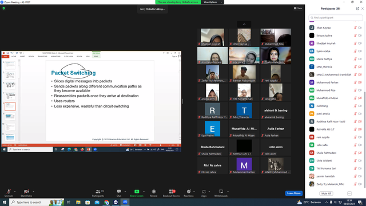The width and height of the screenshot is (366, 206).
Task: Toggle Jihan Kayraa's microphone in participant list
Action: click(355, 28)
